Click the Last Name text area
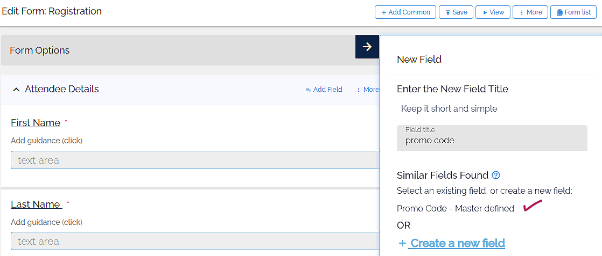This screenshot has height=256, width=602. pos(194,242)
